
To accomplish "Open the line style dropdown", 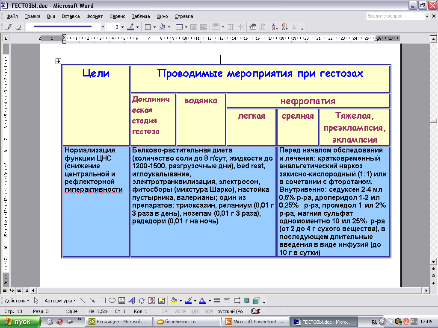I will [x=103, y=27].
